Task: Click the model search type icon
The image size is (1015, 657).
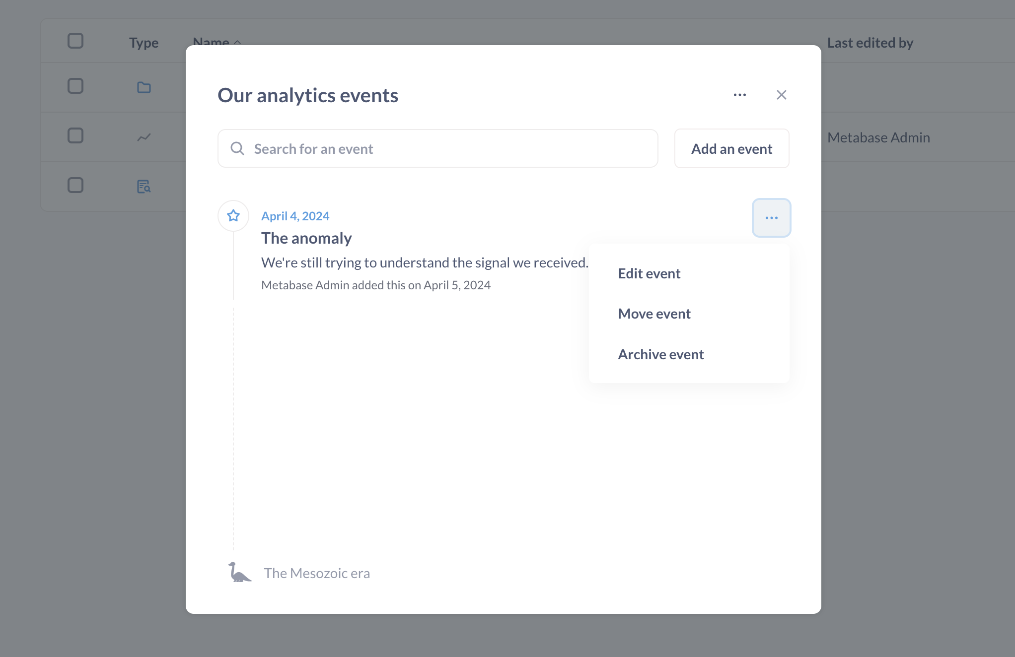Action: (144, 187)
